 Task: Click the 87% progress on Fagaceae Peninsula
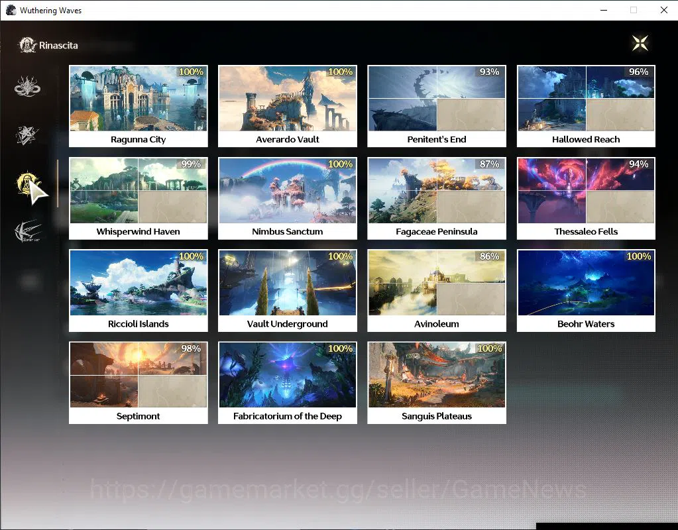point(489,164)
